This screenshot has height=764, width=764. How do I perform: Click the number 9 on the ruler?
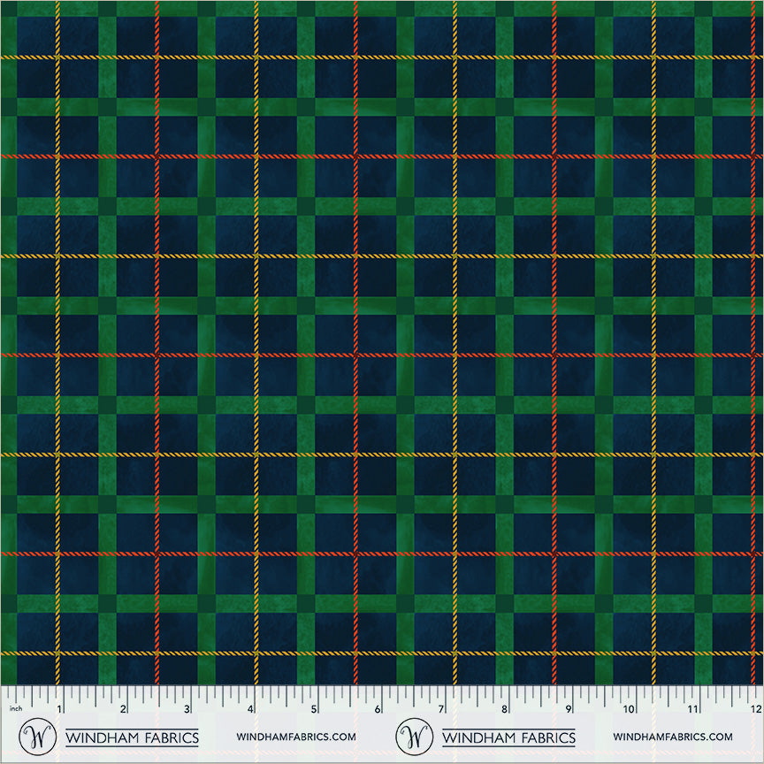pos(569,709)
